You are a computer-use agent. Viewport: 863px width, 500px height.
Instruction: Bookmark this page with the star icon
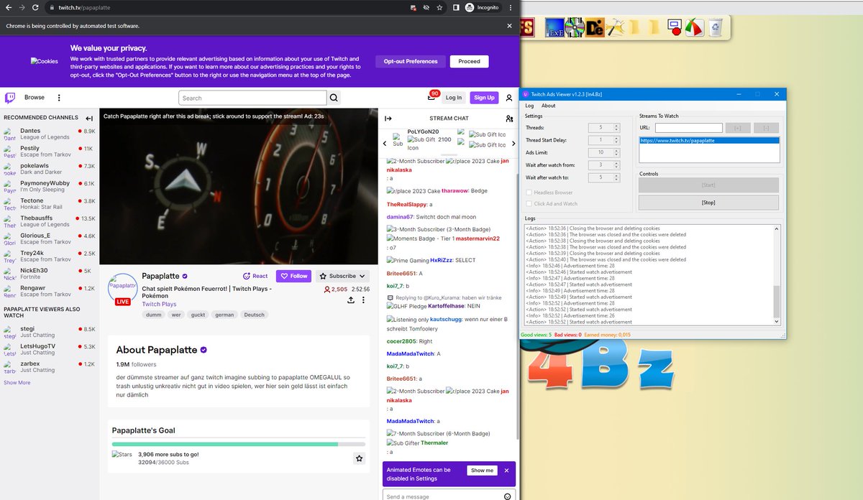point(439,7)
